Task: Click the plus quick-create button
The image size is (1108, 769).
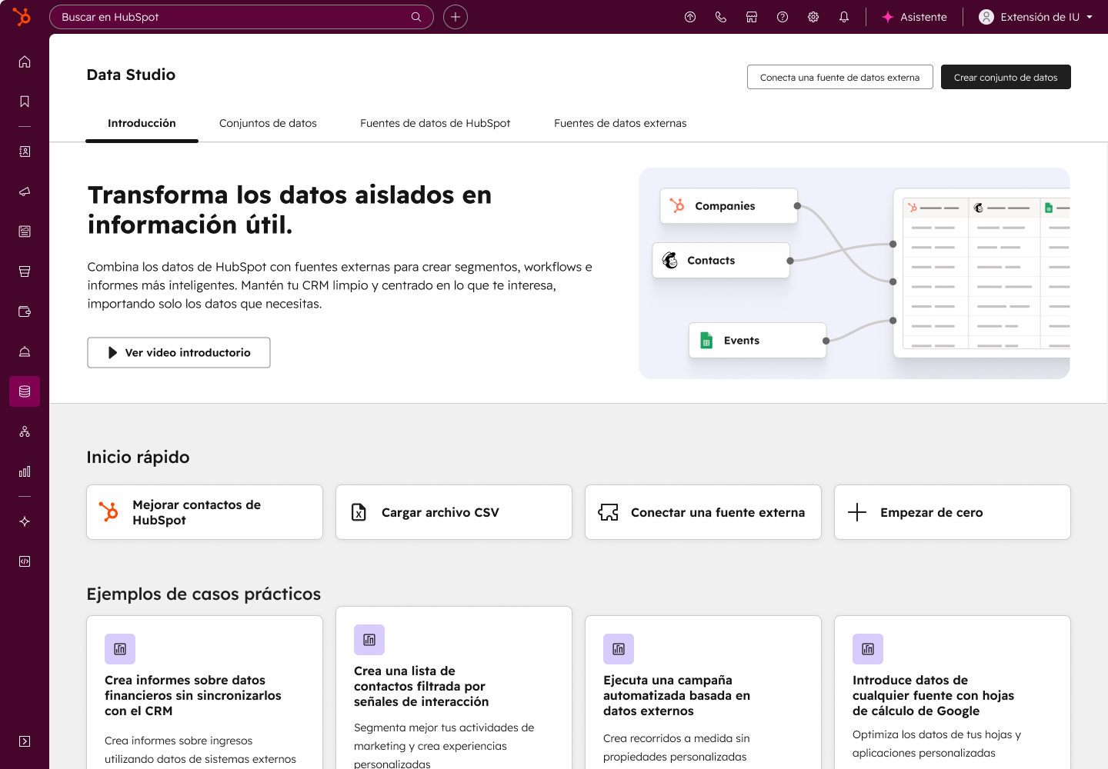Action: click(x=456, y=17)
